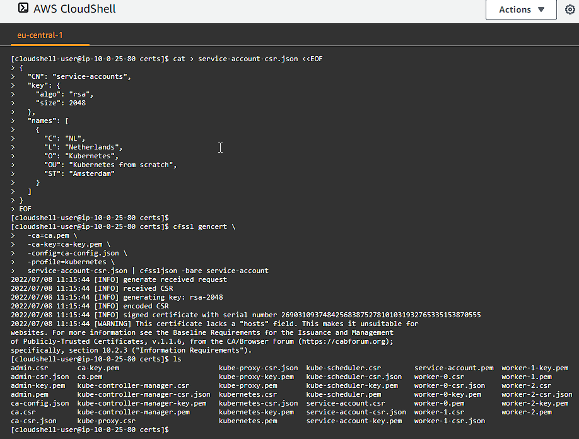Viewport: 579px width, 439px height.
Task: Click the filename admin.csr in the file list
Action: tap(28, 368)
